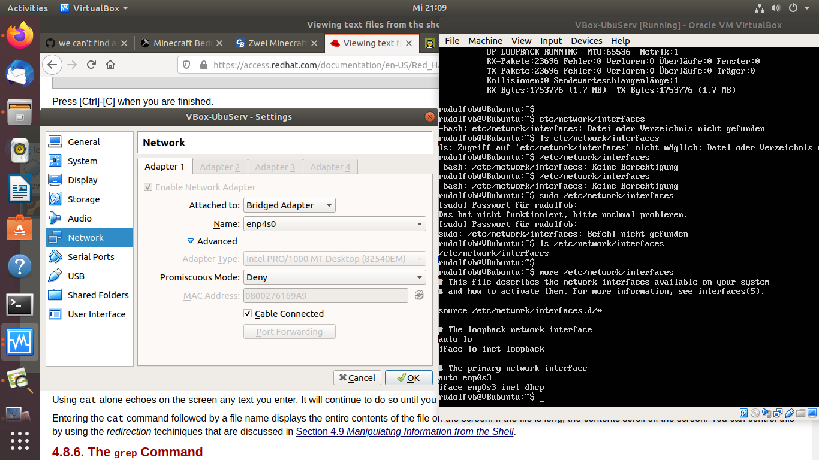
Task: Open Files manager from the dock
Action: click(20, 112)
